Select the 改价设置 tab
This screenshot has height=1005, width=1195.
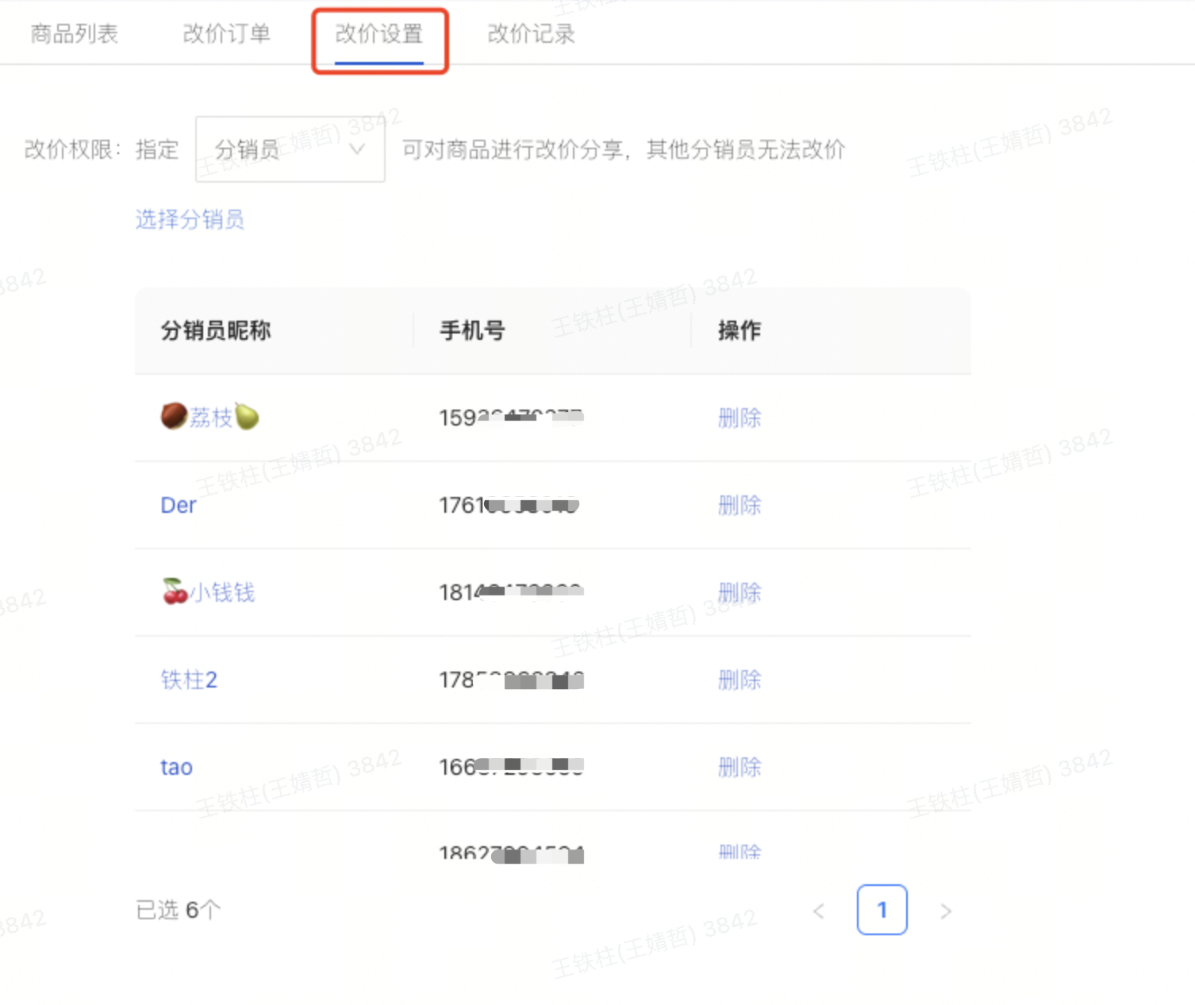379,33
